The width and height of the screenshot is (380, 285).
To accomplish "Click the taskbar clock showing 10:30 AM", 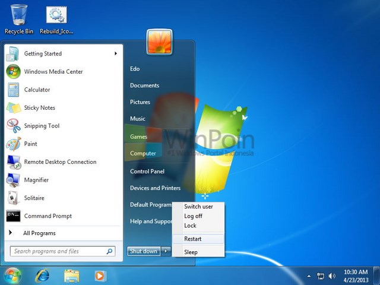I will 356,275.
